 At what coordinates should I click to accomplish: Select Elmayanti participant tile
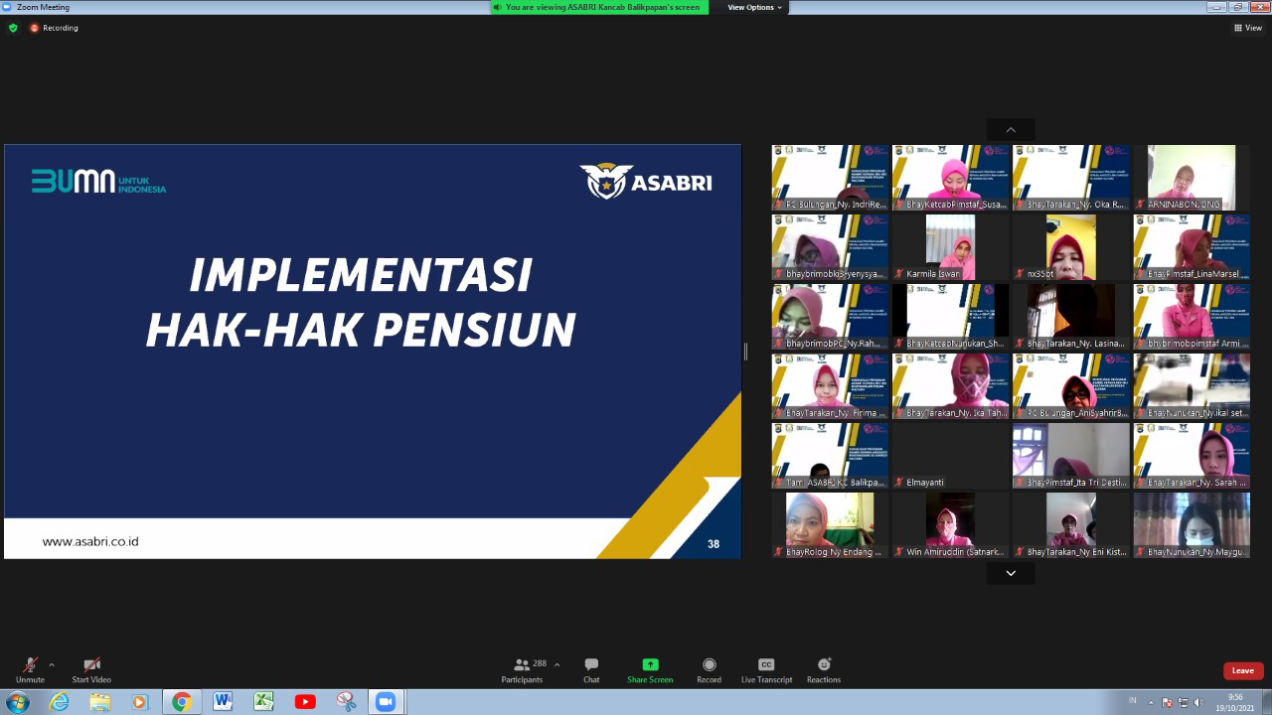[951, 456]
